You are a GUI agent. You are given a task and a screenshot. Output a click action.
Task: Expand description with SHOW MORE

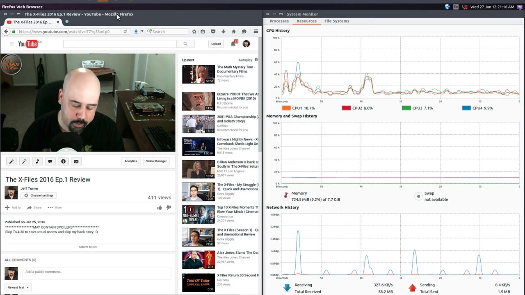(x=88, y=247)
